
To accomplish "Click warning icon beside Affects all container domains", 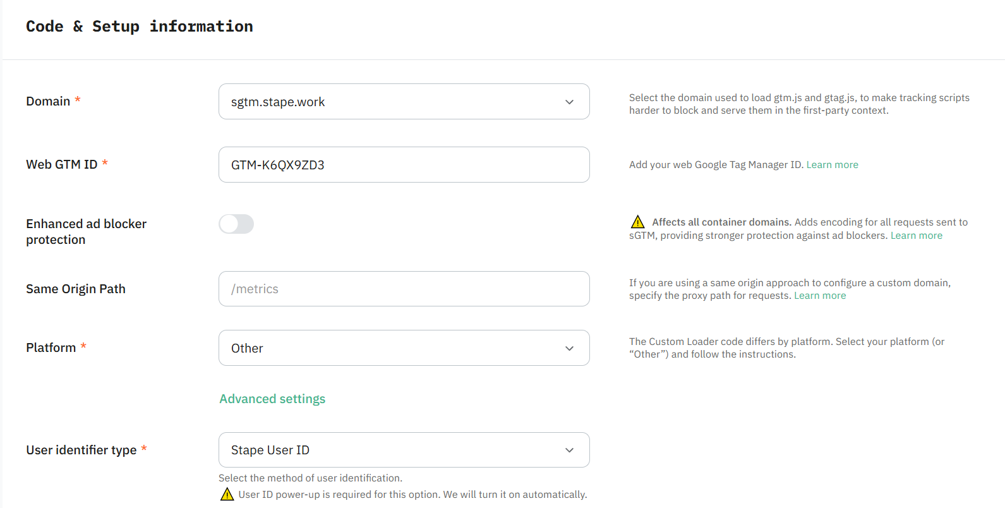I will click(637, 222).
